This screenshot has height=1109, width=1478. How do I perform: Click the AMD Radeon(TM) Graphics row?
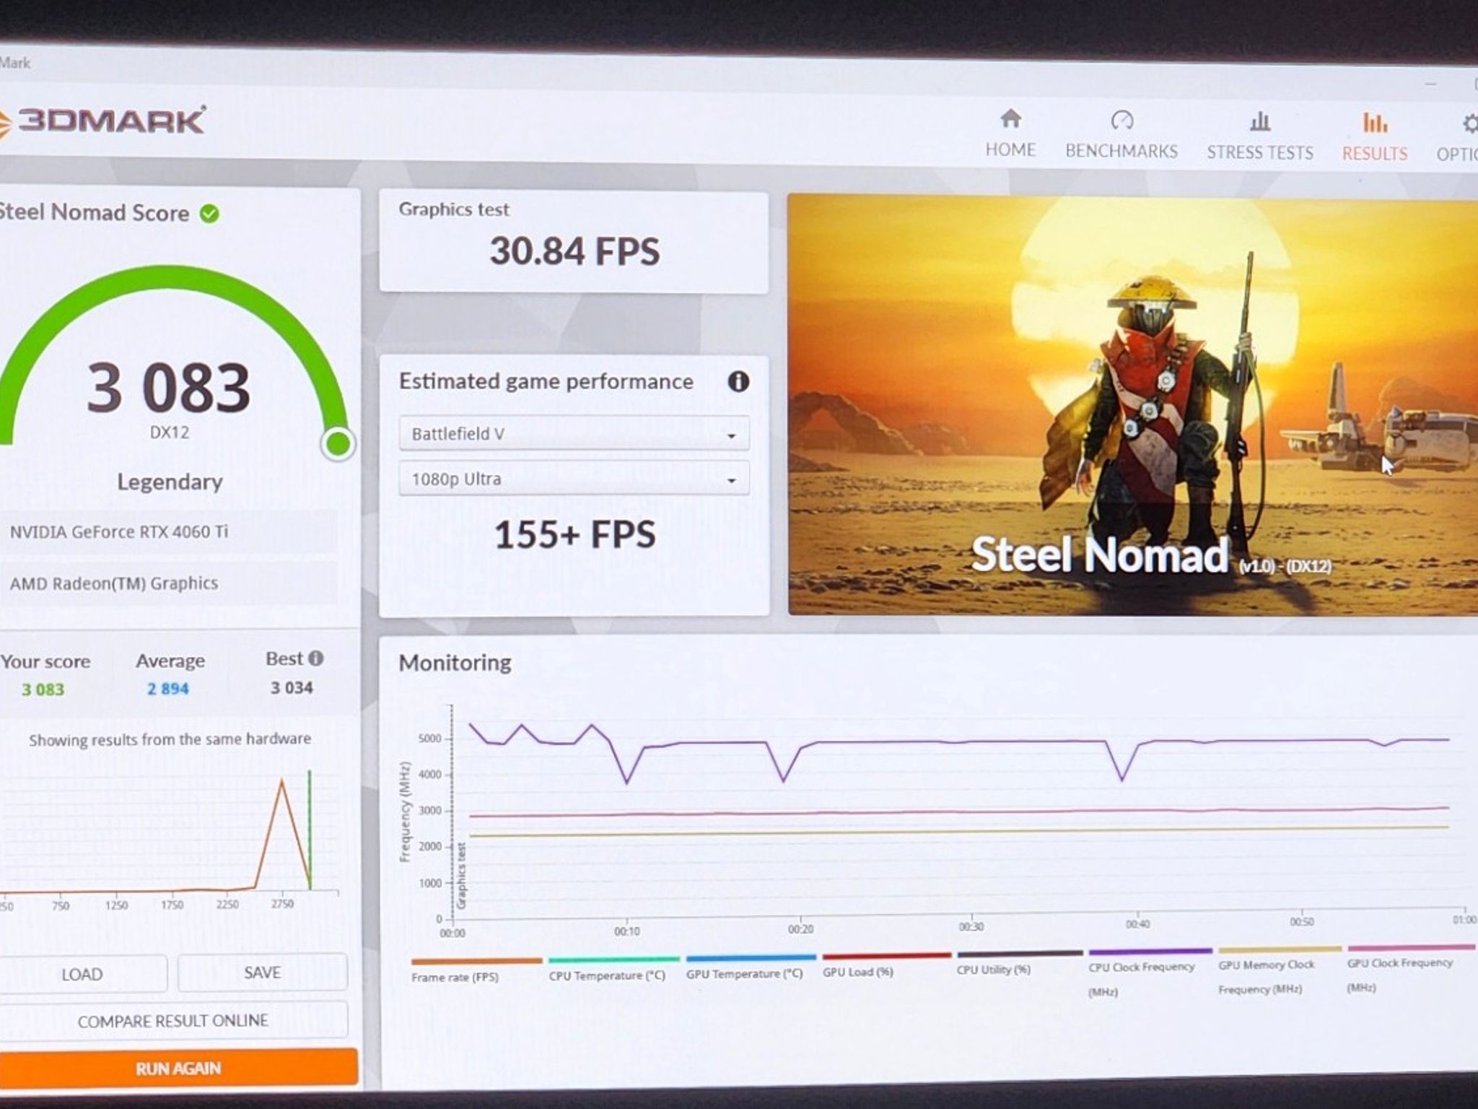coord(169,583)
